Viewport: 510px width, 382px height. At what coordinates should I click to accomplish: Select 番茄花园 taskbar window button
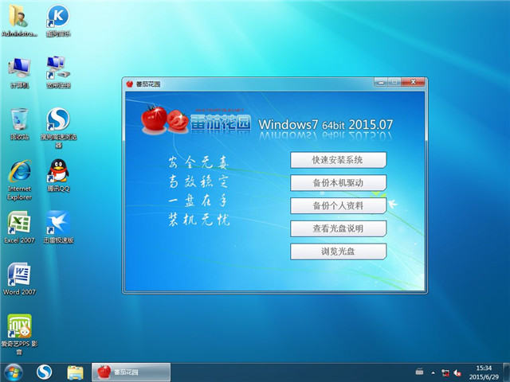coord(131,372)
